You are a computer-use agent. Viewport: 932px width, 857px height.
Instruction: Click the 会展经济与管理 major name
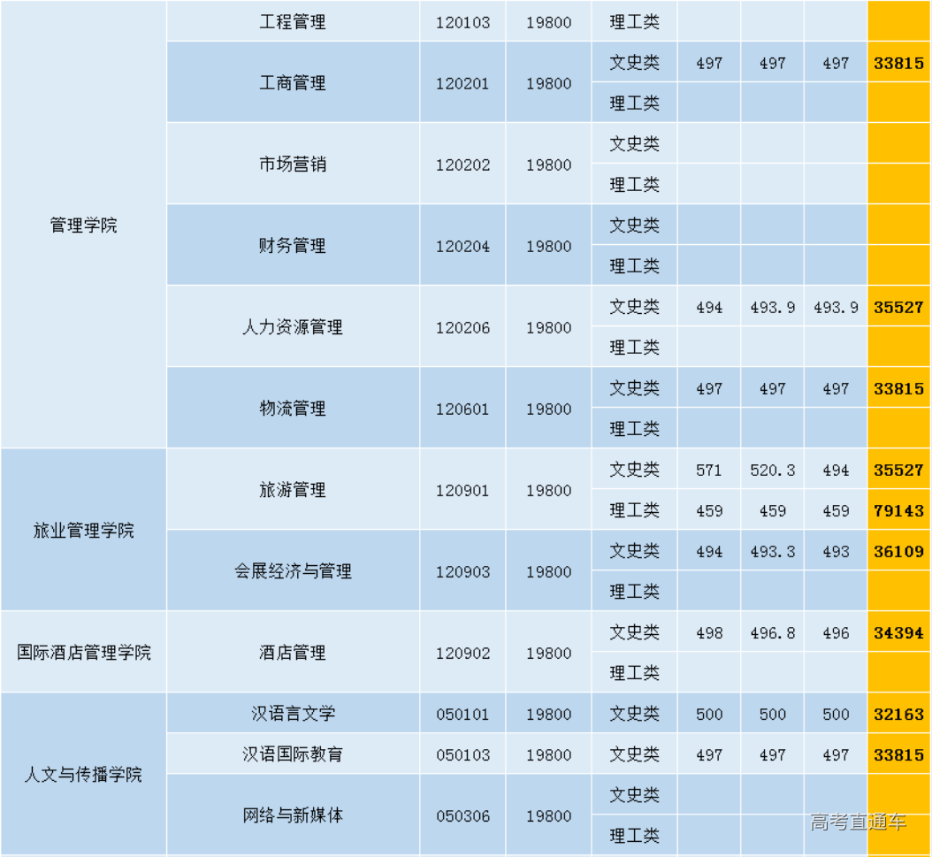pyautogui.click(x=291, y=571)
